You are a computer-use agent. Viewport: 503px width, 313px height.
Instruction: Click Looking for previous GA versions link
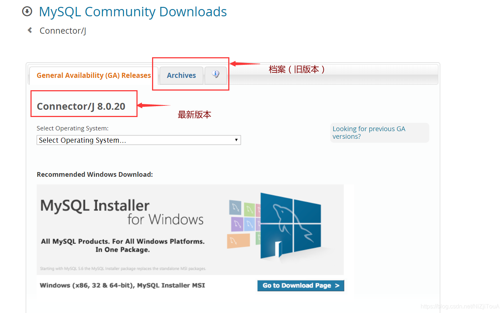point(369,133)
